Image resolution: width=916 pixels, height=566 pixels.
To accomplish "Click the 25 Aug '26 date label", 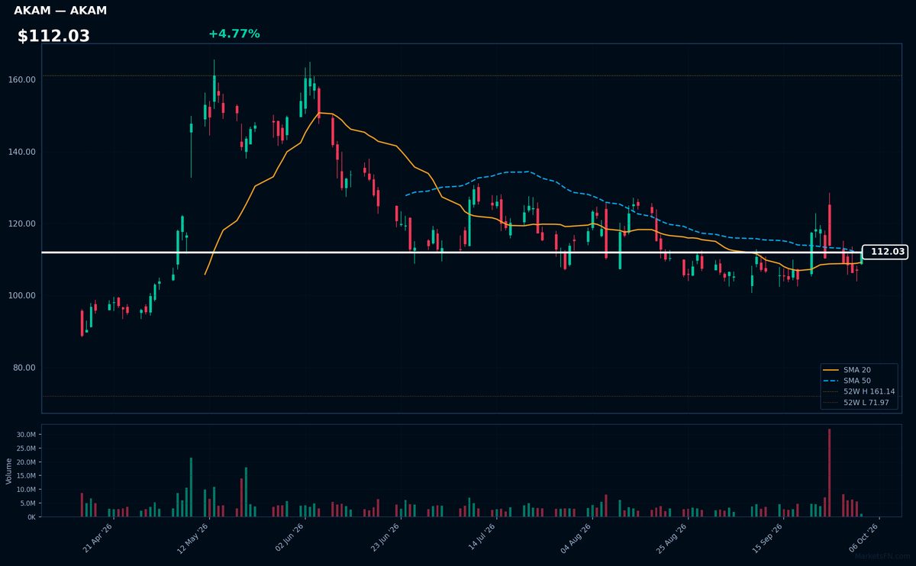I will (x=672, y=538).
